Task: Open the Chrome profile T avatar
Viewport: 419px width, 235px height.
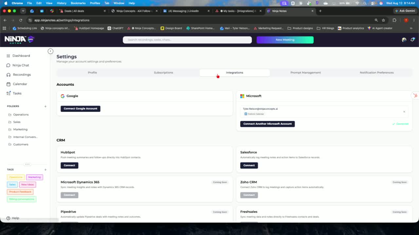Action: click(x=406, y=20)
